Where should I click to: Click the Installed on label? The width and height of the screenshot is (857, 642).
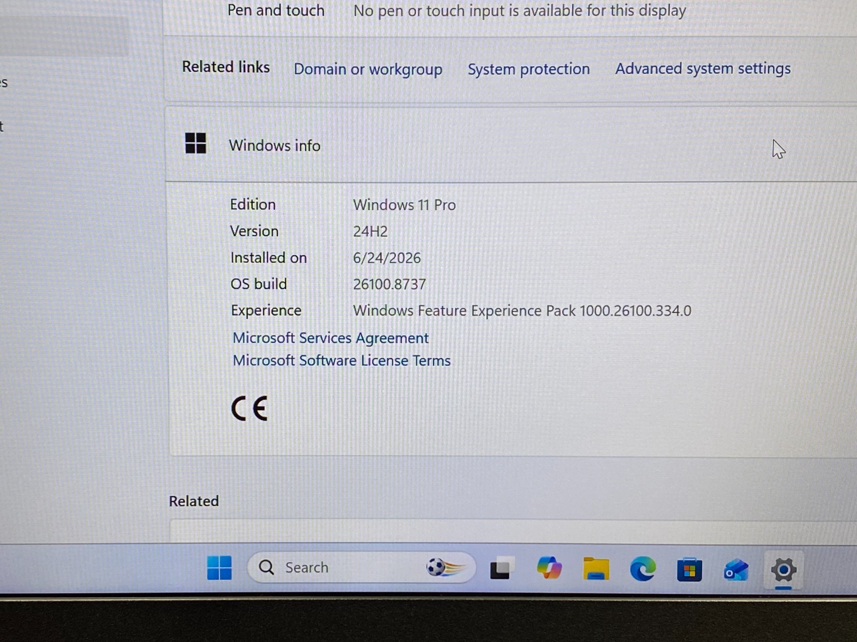[268, 258]
